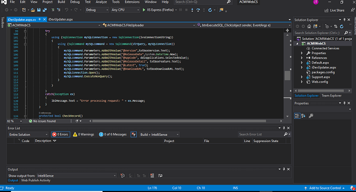Click the code editor horizontal scrollbar
The height and width of the screenshot is (192, 356).
[179, 121]
